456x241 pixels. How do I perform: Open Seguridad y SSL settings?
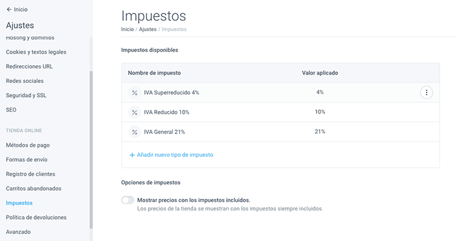[26, 96]
